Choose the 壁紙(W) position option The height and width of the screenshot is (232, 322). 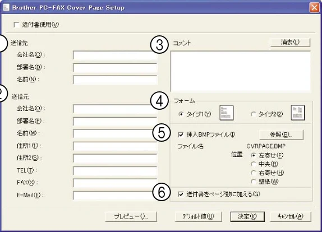click(254, 182)
